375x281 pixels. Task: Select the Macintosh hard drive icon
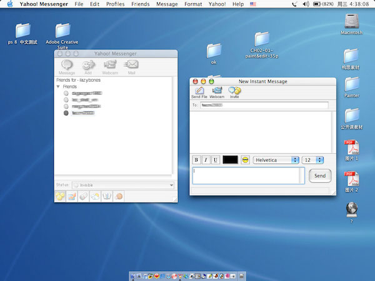click(x=351, y=21)
